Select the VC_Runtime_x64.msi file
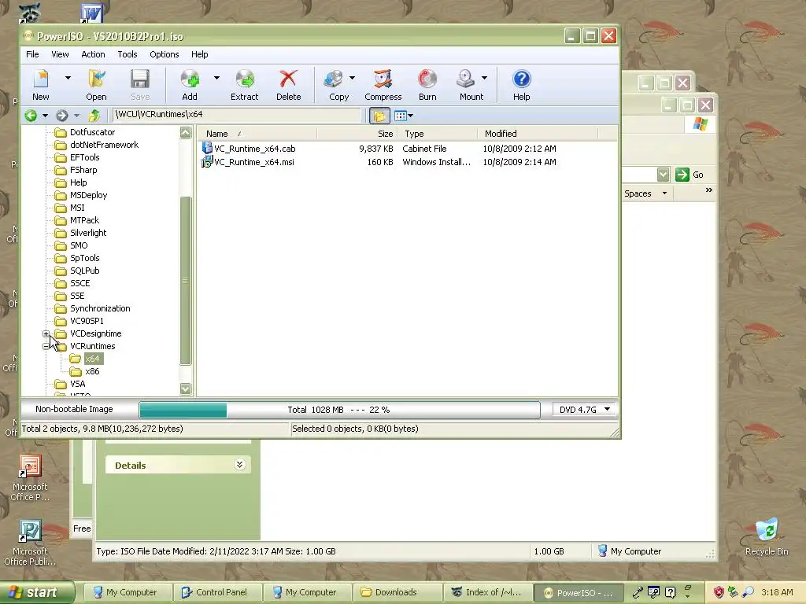 [254, 162]
